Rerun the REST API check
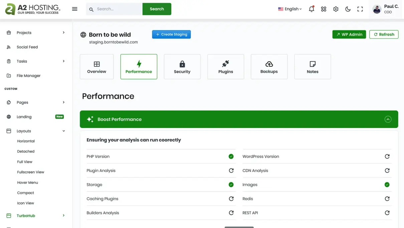404x228 pixels. (x=387, y=213)
